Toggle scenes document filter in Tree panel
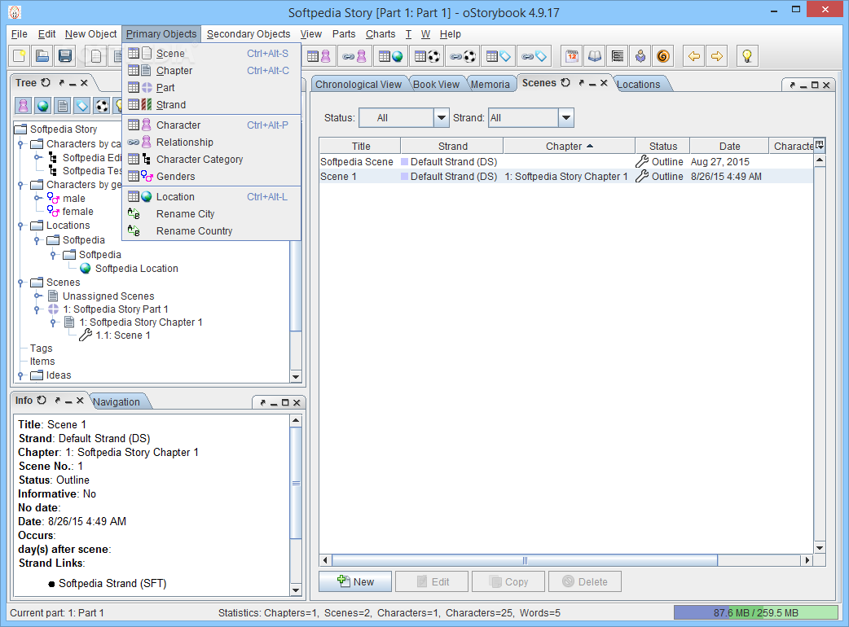Viewport: 849px width, 627px height. [x=63, y=106]
